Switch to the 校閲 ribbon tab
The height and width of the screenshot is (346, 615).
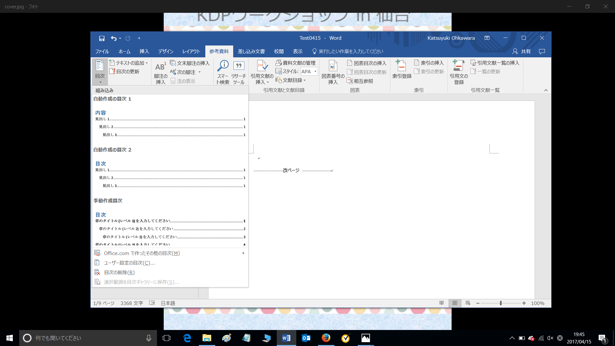(279, 51)
